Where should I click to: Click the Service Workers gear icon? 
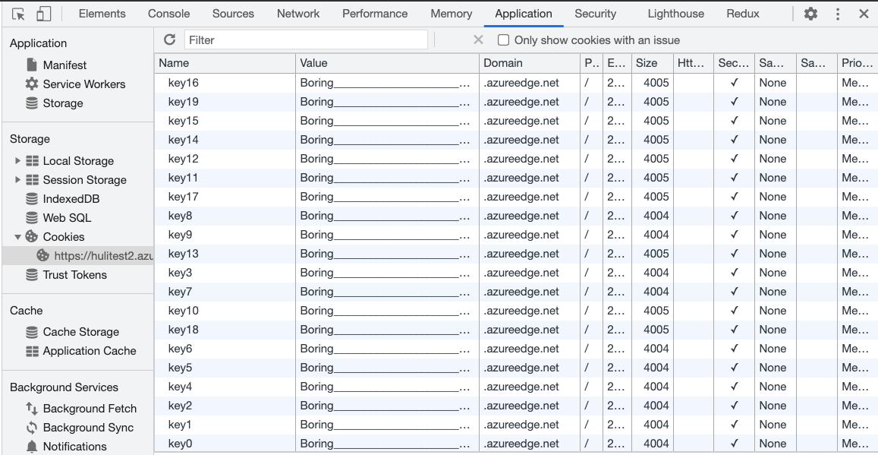pos(32,84)
